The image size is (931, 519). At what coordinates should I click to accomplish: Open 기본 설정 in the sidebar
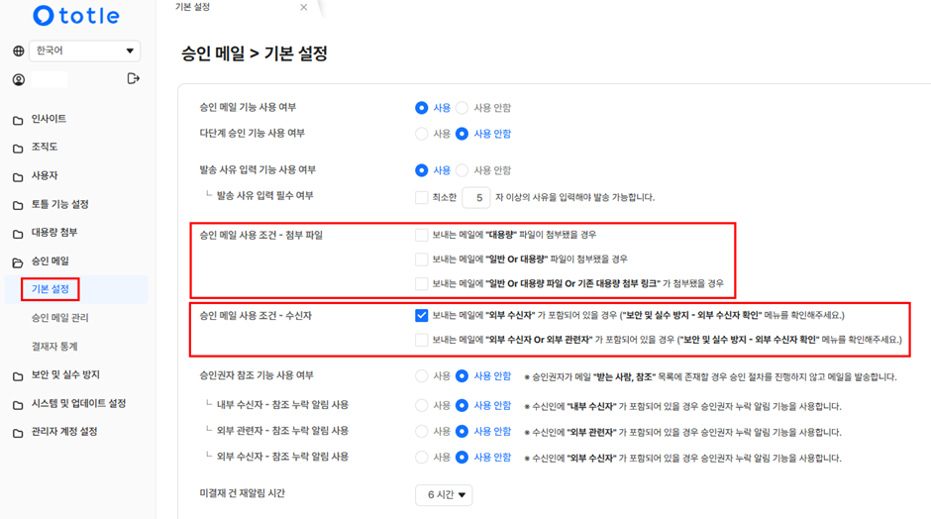[51, 289]
